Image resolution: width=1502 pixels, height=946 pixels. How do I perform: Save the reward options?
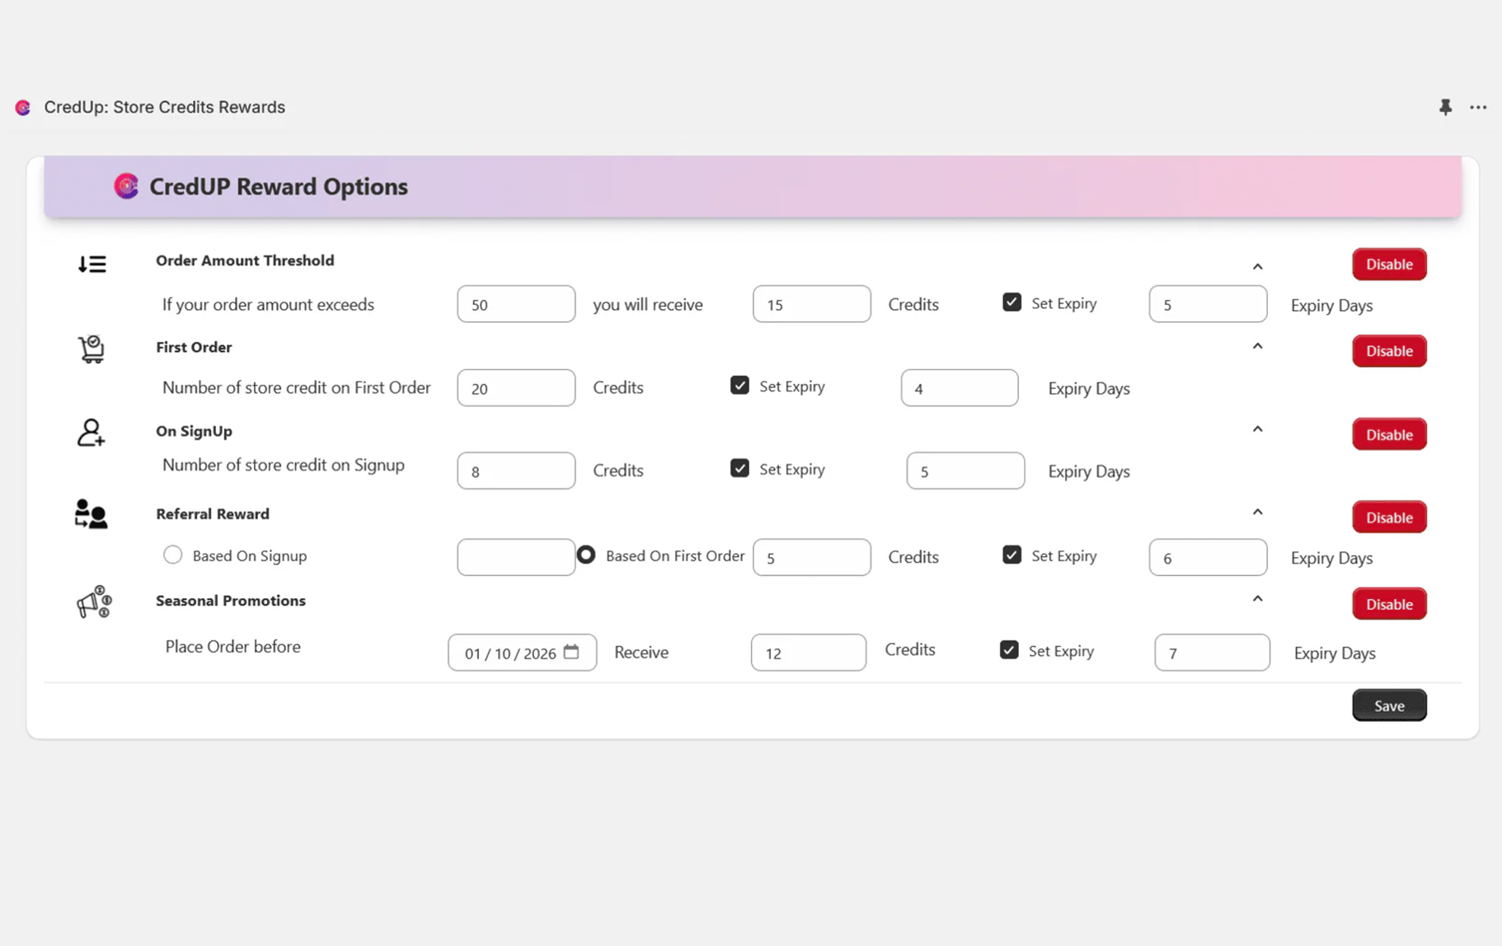pyautogui.click(x=1389, y=705)
